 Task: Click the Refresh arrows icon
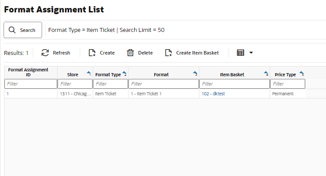click(45, 53)
